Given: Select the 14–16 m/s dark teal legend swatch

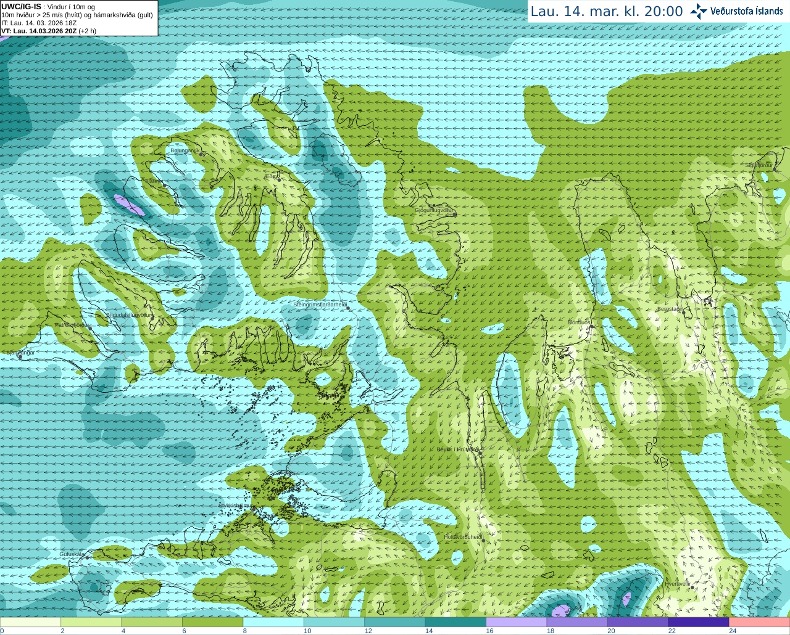Looking at the screenshot, I should (456, 622).
